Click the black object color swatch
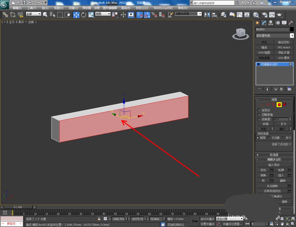296x227 pixels. point(292,29)
